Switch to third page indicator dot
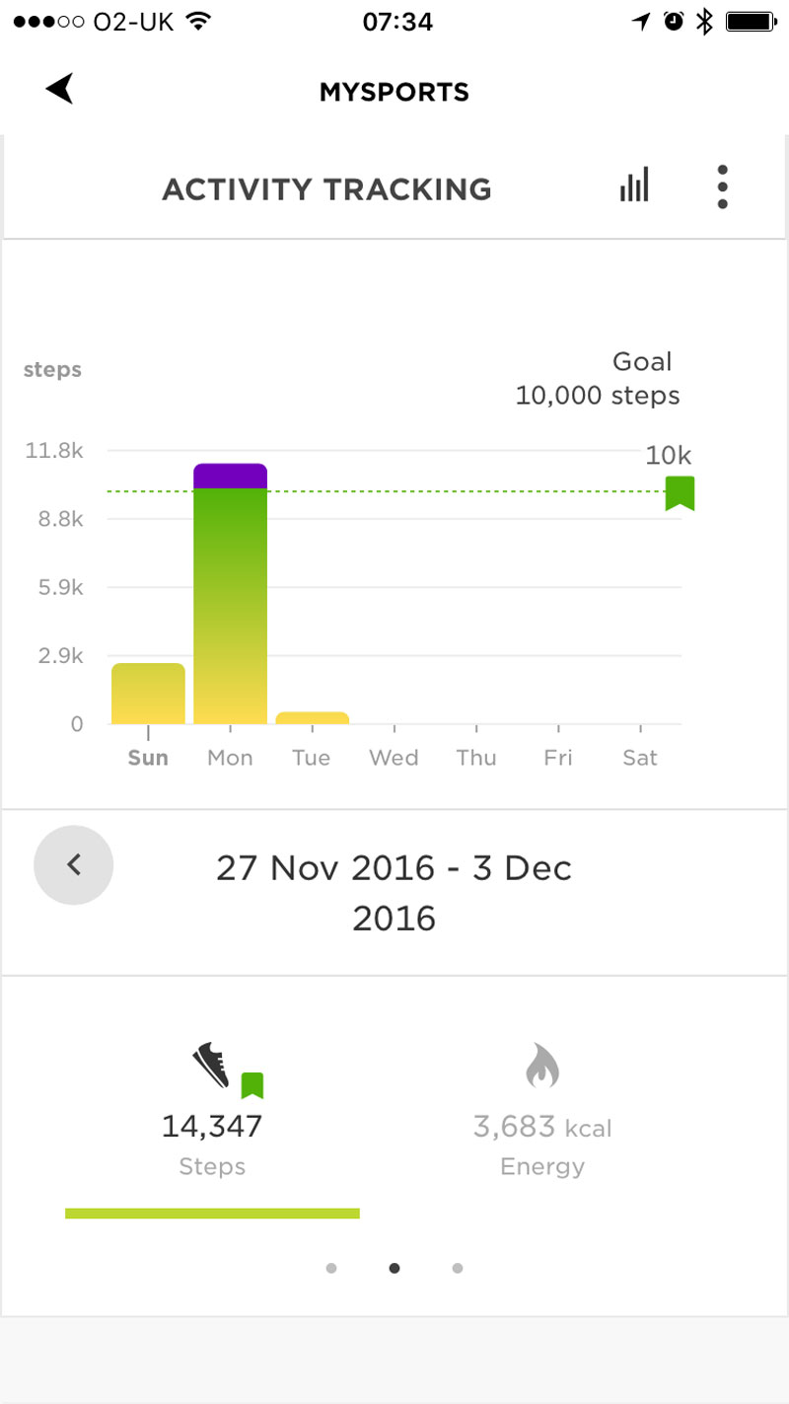This screenshot has height=1404, width=789. pyautogui.click(x=458, y=1268)
